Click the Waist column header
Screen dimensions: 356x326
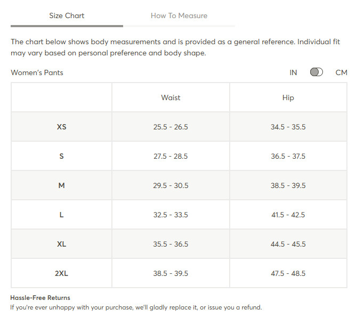pos(171,97)
